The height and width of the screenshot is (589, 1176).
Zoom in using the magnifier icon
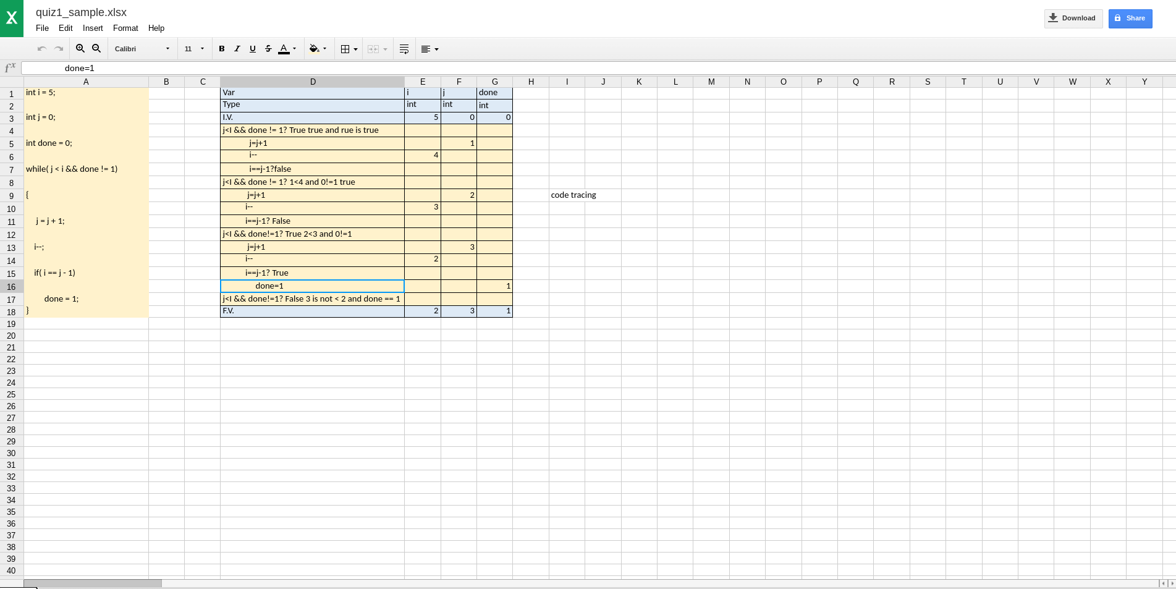[x=80, y=48]
